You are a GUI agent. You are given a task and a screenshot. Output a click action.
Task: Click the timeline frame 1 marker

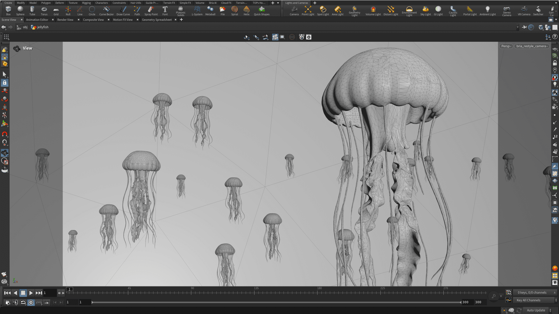(x=70, y=289)
